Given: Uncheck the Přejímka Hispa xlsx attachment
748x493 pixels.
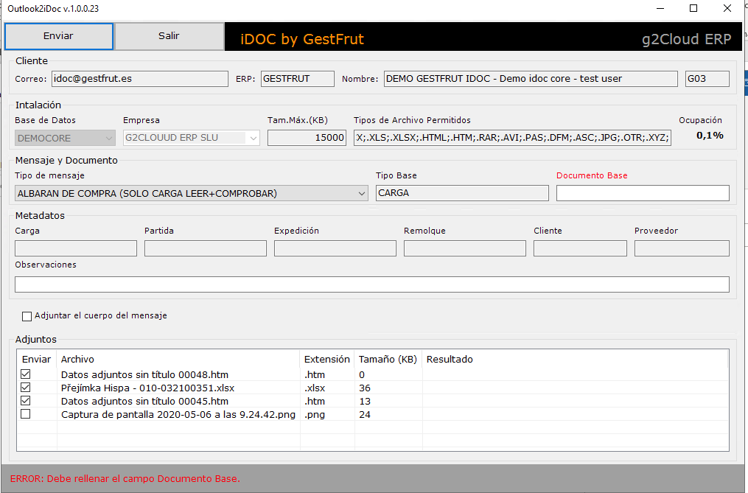Looking at the screenshot, I should coord(26,388).
